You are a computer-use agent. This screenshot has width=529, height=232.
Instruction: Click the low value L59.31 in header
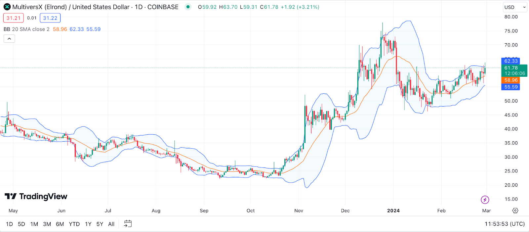coord(249,7)
